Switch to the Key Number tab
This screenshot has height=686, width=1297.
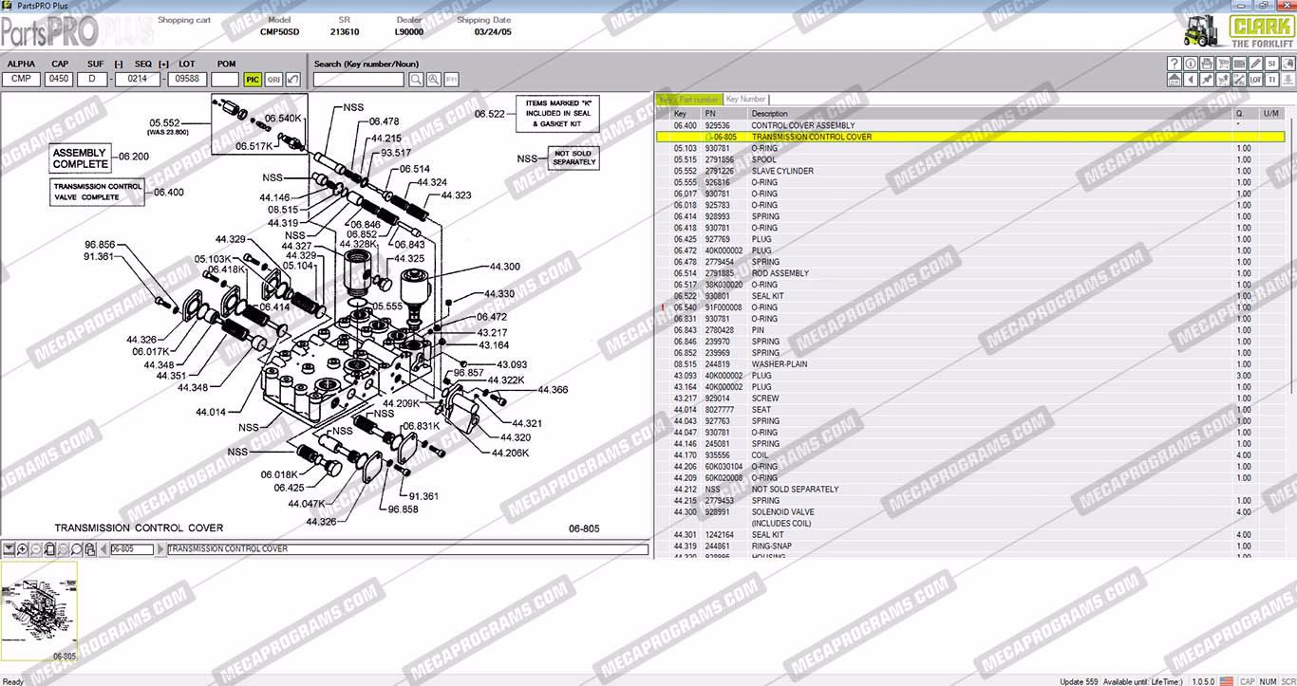(x=745, y=99)
